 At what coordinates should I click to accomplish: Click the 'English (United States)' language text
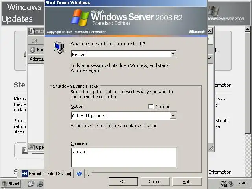50,174
